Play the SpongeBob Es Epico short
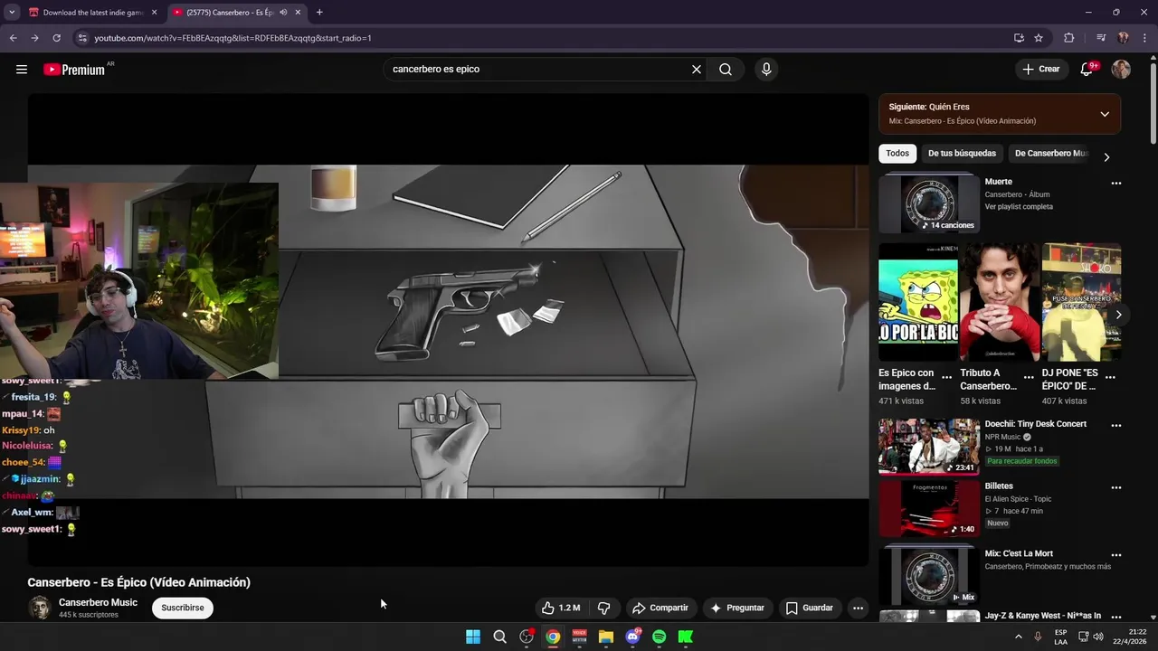The image size is (1158, 651). coord(918,302)
